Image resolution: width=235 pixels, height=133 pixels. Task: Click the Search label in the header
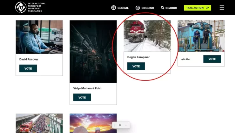coord(171,8)
